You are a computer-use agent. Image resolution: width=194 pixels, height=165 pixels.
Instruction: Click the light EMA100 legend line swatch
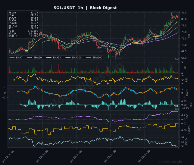[x=68, y=57]
